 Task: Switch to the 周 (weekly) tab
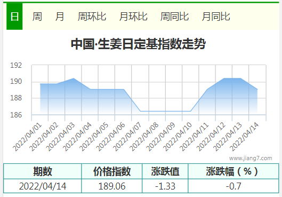[x=37, y=17]
